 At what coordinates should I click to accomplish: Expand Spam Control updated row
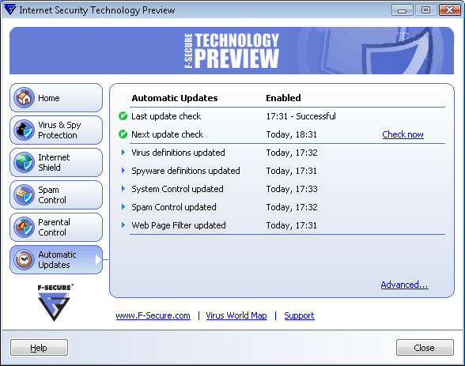pos(123,207)
